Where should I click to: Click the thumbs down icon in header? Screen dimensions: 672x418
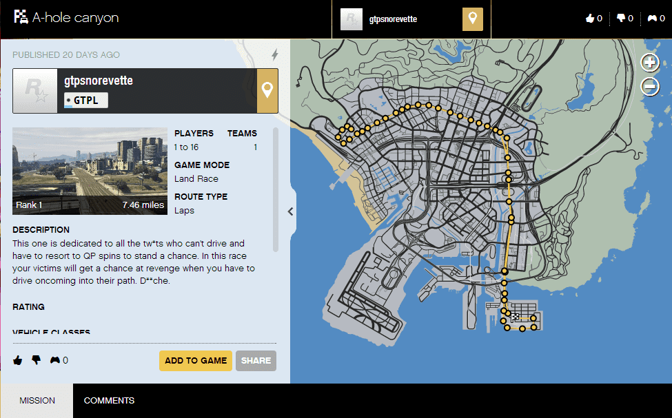(x=620, y=18)
